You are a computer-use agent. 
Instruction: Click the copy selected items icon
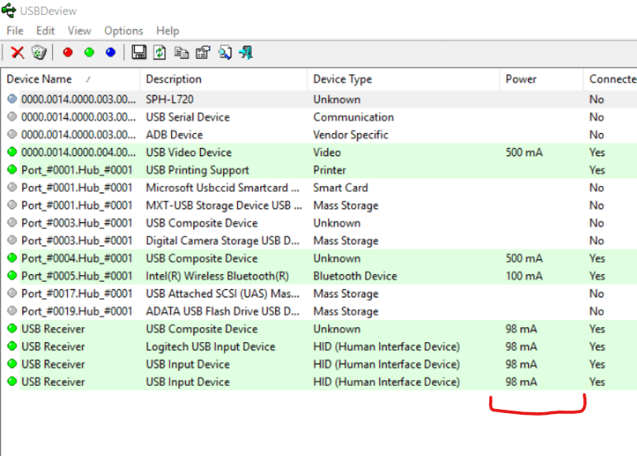(182, 53)
